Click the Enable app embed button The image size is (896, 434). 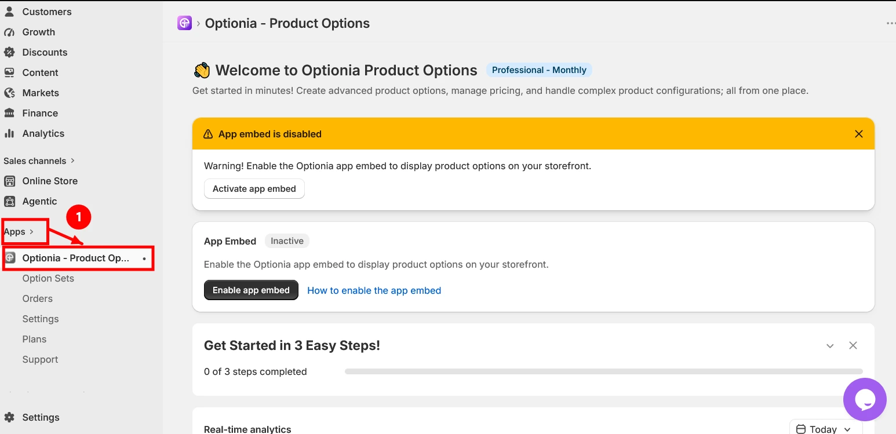pyautogui.click(x=251, y=290)
